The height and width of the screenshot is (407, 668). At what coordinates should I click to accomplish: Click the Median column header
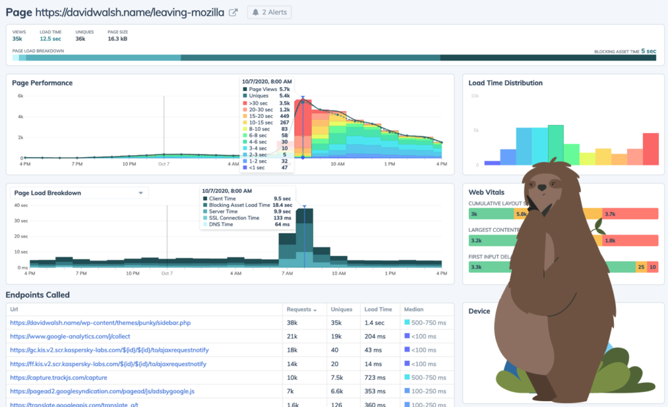pos(414,309)
